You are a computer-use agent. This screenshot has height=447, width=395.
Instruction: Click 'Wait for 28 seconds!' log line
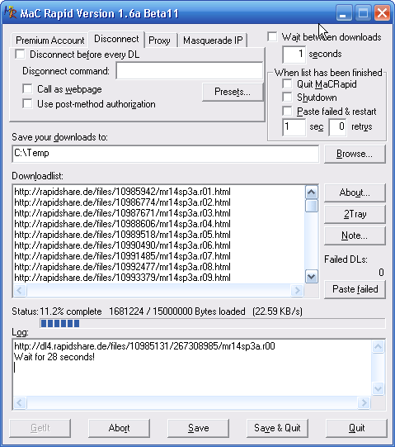click(x=54, y=357)
